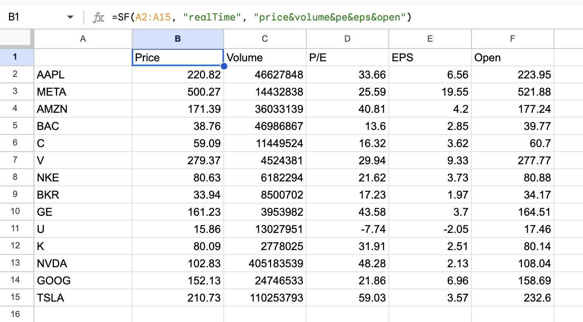Image resolution: width=583 pixels, height=322 pixels.
Task: Click the fx insert function icon
Action: [x=98, y=17]
